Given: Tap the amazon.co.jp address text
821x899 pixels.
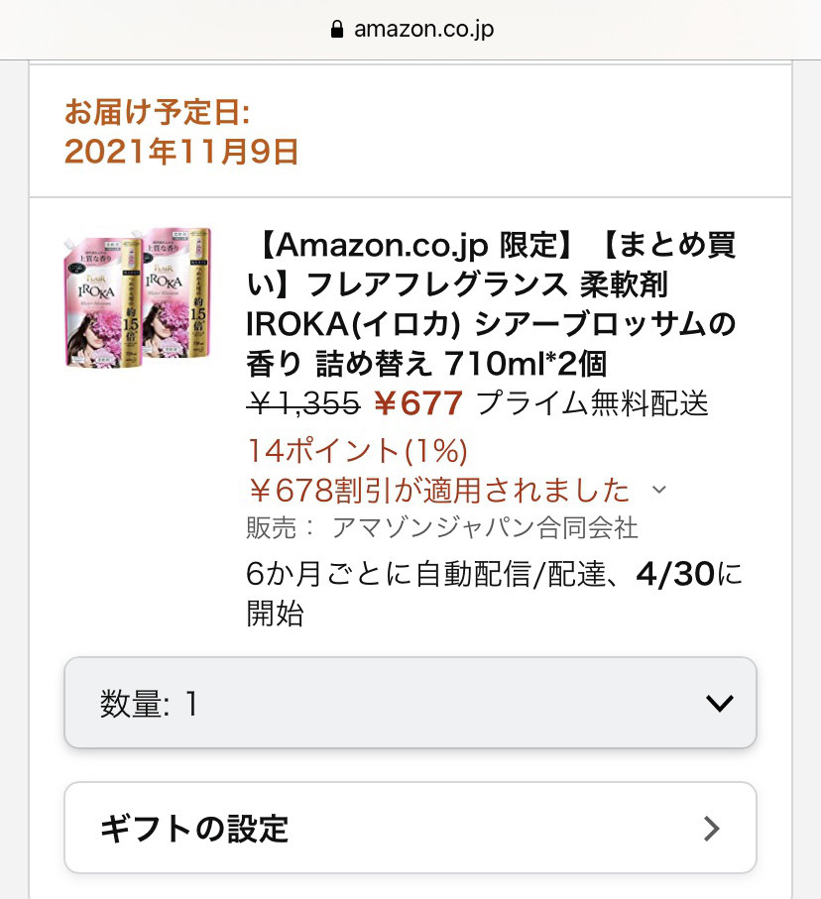Looking at the screenshot, I should tap(423, 30).
